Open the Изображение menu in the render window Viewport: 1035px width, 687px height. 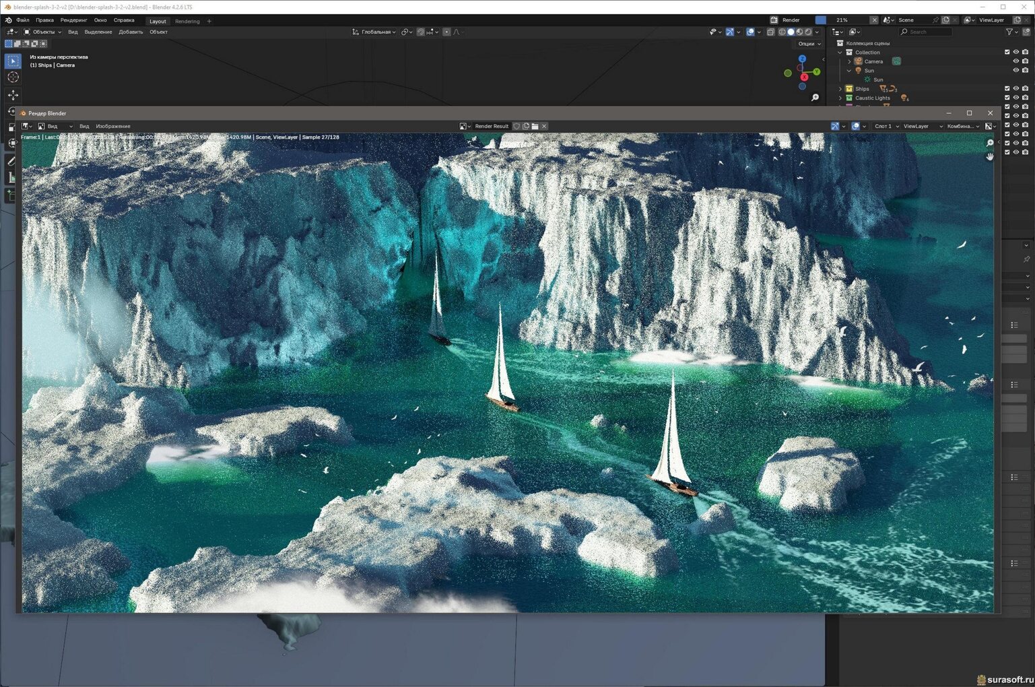(x=113, y=126)
